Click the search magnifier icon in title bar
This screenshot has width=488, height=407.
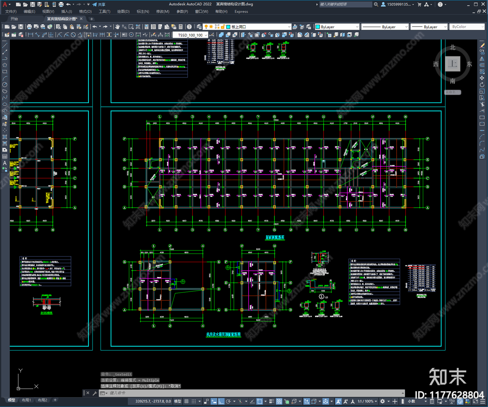coord(376,4)
